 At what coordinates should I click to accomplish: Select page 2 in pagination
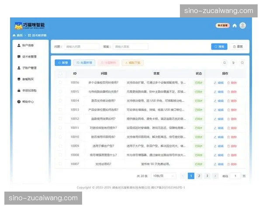pyautogui.click(x=199, y=176)
